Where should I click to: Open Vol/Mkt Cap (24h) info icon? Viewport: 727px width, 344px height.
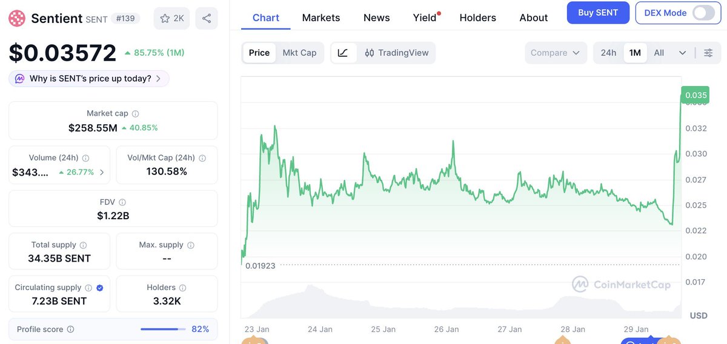(202, 158)
